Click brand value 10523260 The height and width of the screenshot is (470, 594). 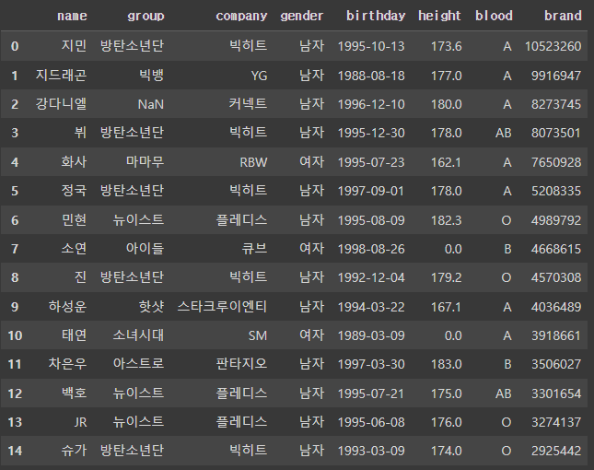tap(553, 46)
